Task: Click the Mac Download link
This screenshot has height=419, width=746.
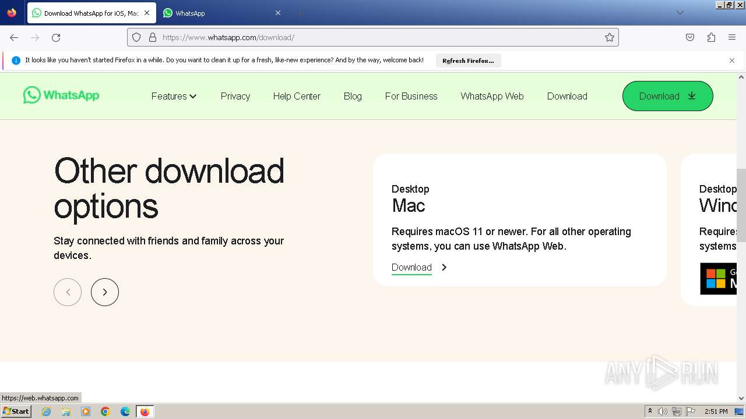Action: tap(411, 267)
